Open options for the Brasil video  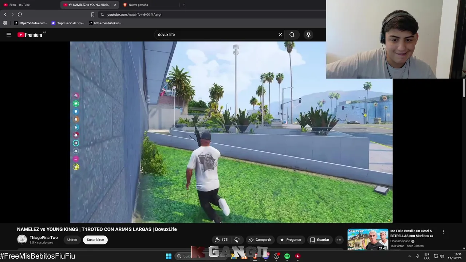click(443, 232)
